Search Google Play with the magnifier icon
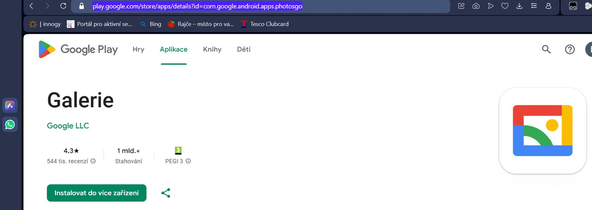The image size is (592, 210). [x=546, y=49]
